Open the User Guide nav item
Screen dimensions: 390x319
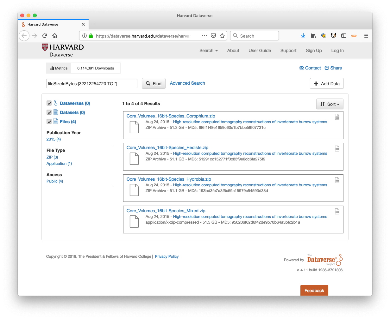click(x=260, y=51)
